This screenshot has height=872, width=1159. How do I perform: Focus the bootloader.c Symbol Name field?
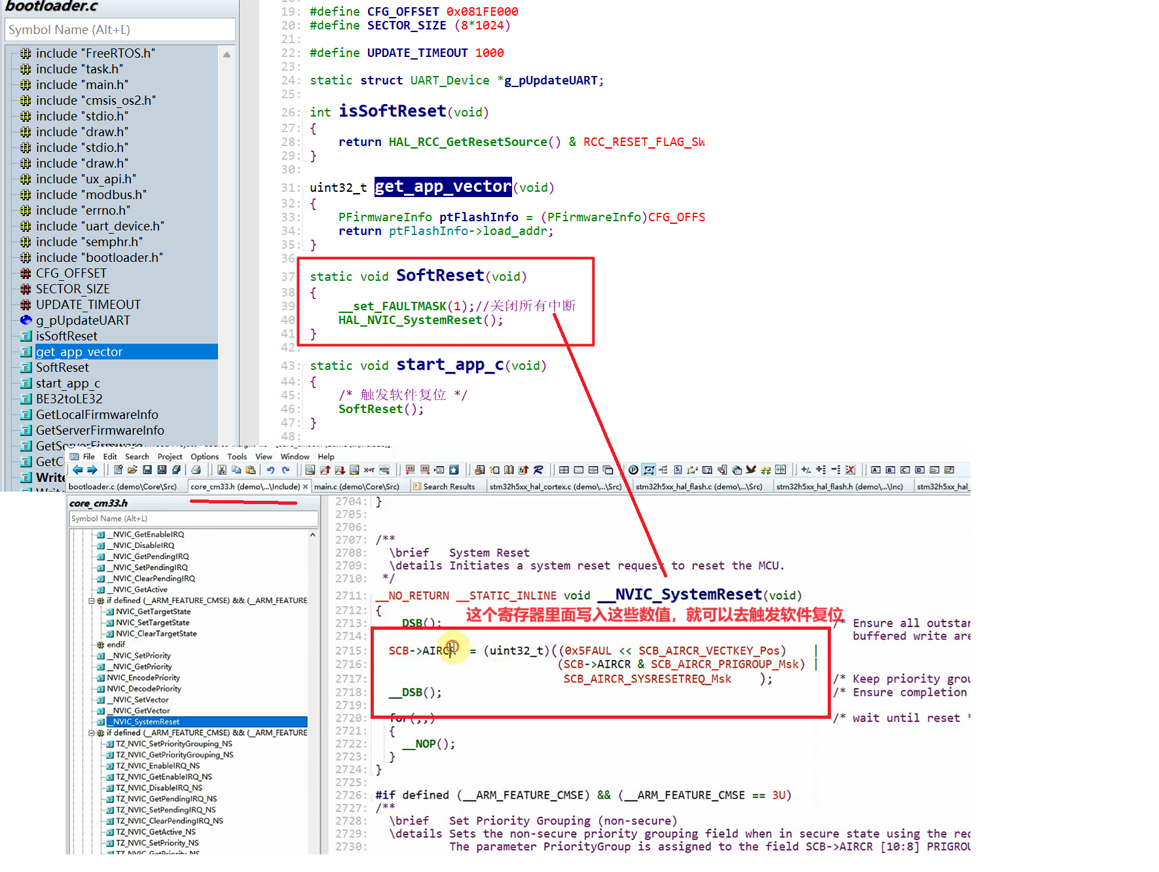[120, 29]
